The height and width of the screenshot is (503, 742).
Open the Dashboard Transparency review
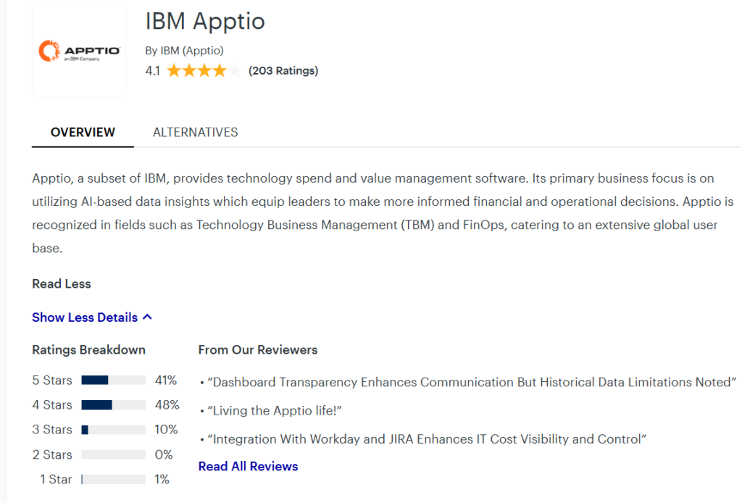[x=472, y=382]
